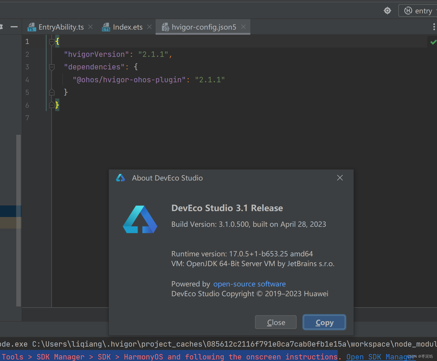Click line number 7 in the gutter
Image resolution: width=437 pixels, height=361 pixels.
(27, 118)
